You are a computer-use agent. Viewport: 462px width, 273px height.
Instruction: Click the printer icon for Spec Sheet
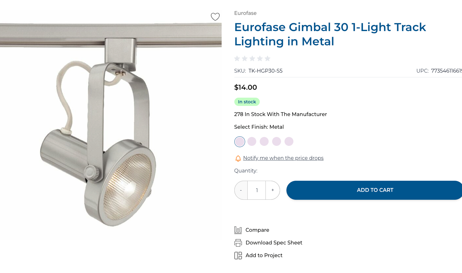click(x=238, y=243)
